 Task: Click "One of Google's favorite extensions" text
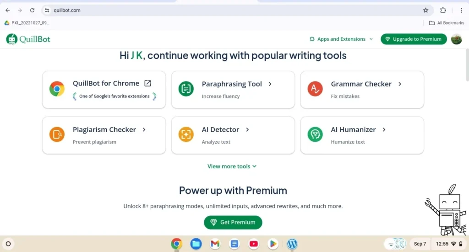pos(114,96)
